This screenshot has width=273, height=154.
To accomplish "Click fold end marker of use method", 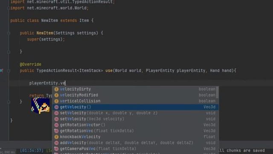I will 9,102.
